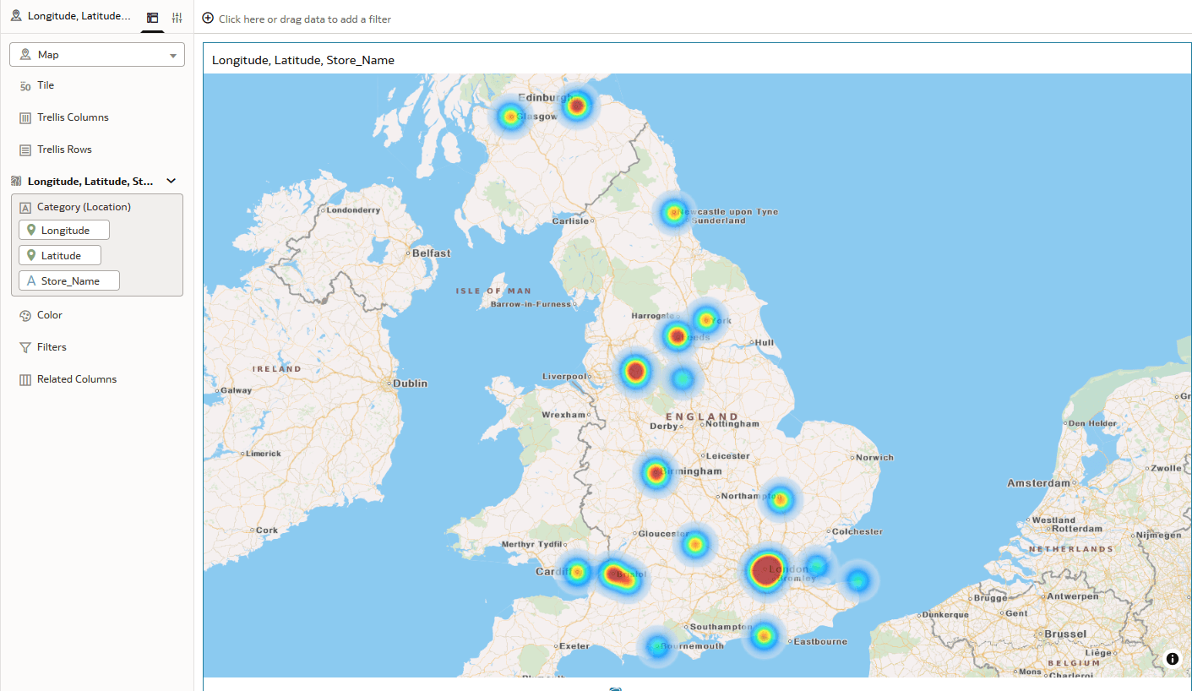Click the Color palette icon
This screenshot has height=691, width=1192.
coord(25,316)
